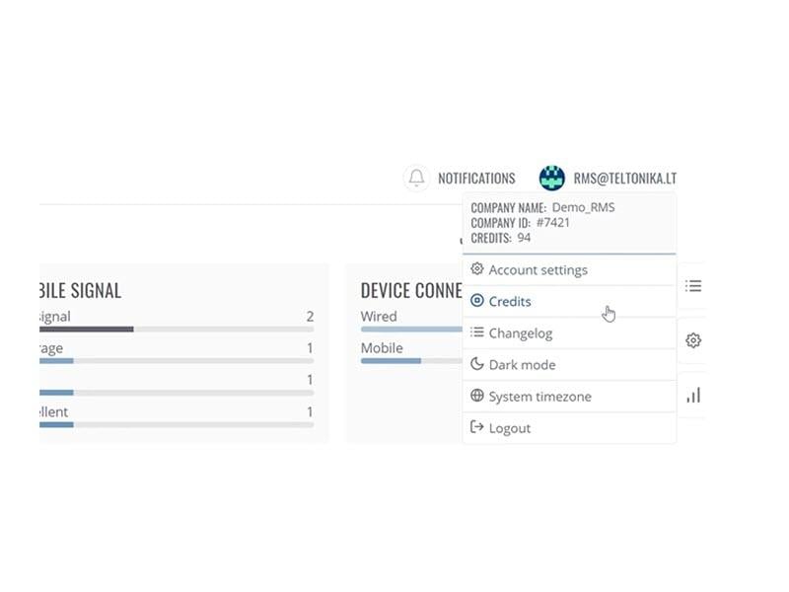
Task: Click the Company ID #7421 text
Action: (521, 223)
